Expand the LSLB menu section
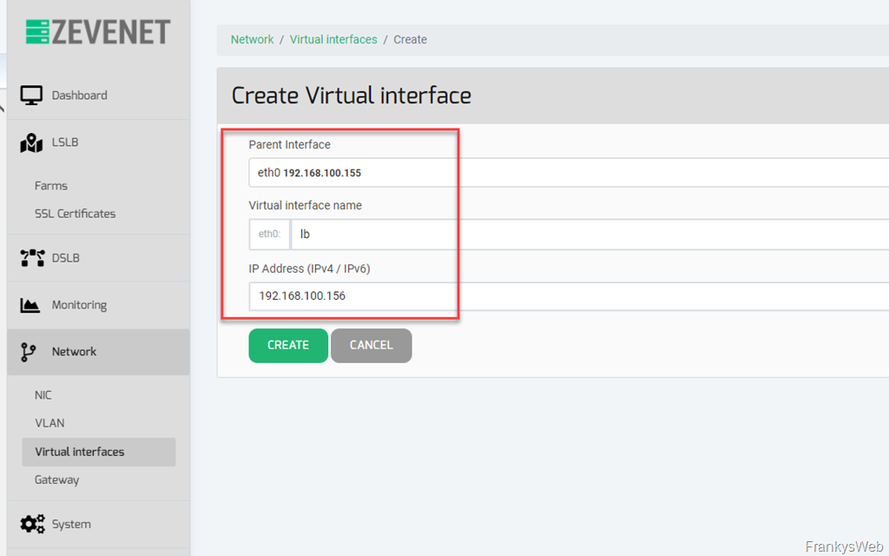 click(65, 142)
